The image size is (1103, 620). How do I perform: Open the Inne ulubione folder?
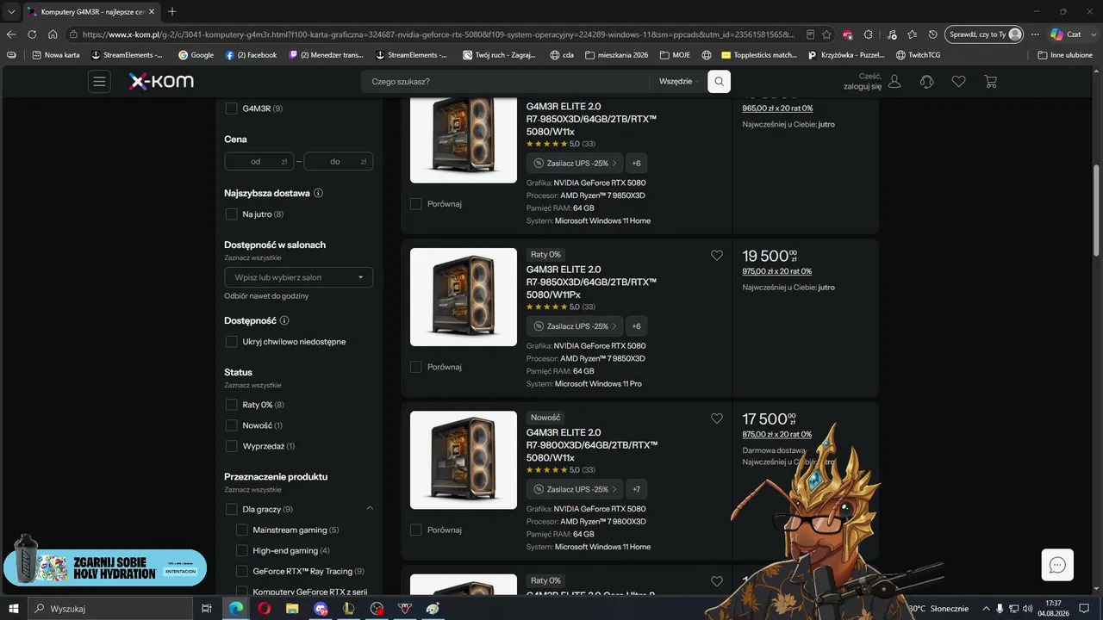pyautogui.click(x=1065, y=55)
